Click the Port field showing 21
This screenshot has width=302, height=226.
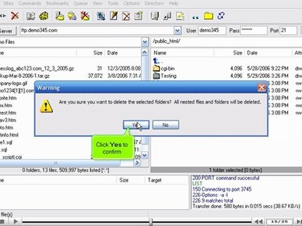pyautogui.click(x=289, y=31)
